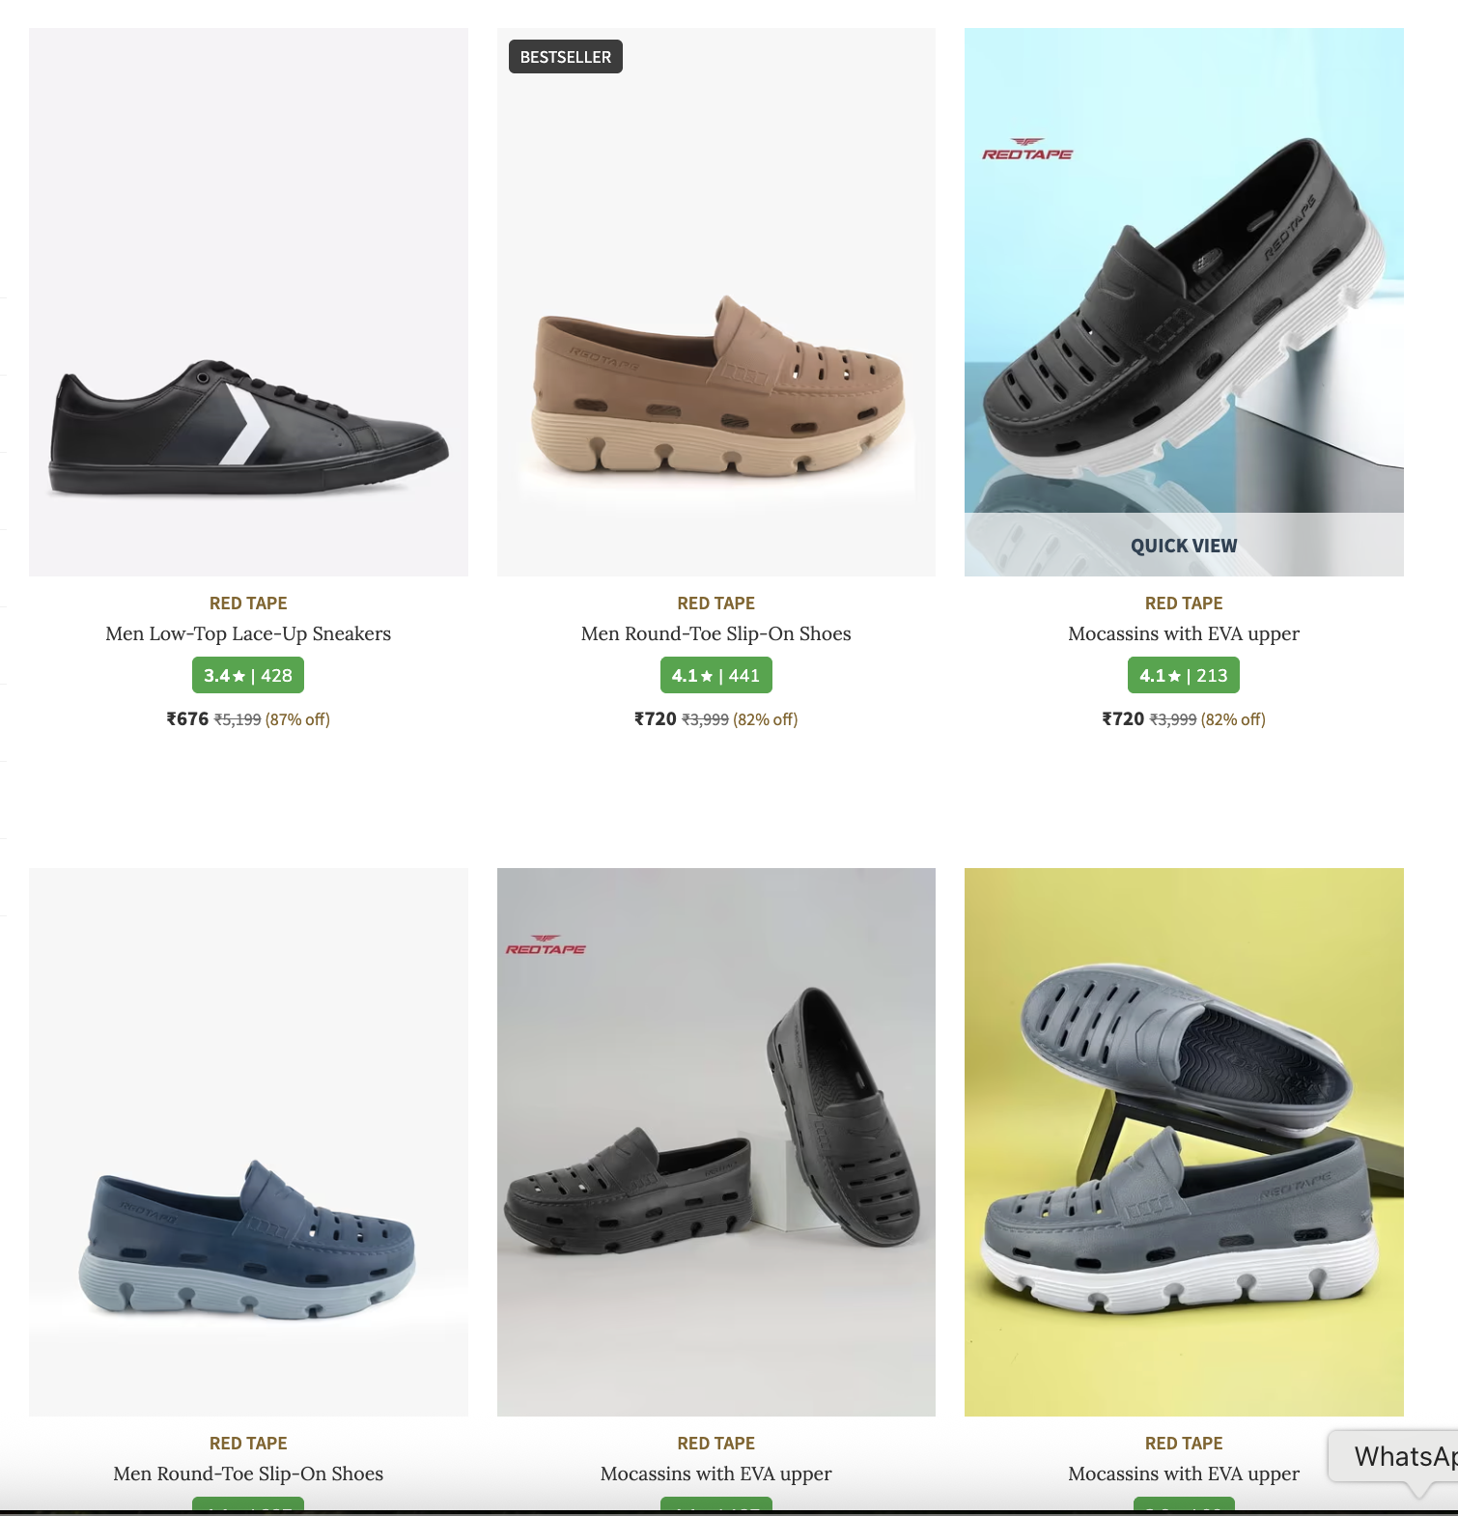
Task: Open the grey moccasins on yellow background
Action: click(1184, 1141)
